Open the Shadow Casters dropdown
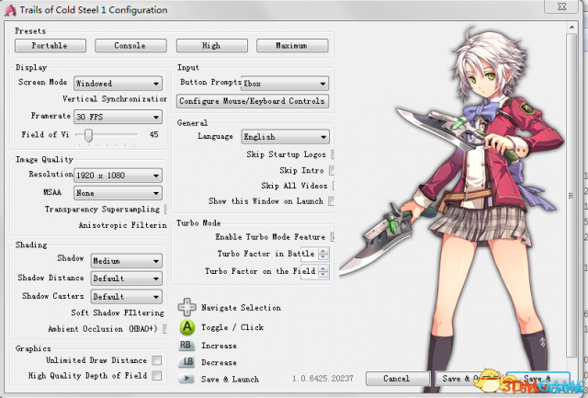Screen dimensions: 588x398 click(127, 297)
